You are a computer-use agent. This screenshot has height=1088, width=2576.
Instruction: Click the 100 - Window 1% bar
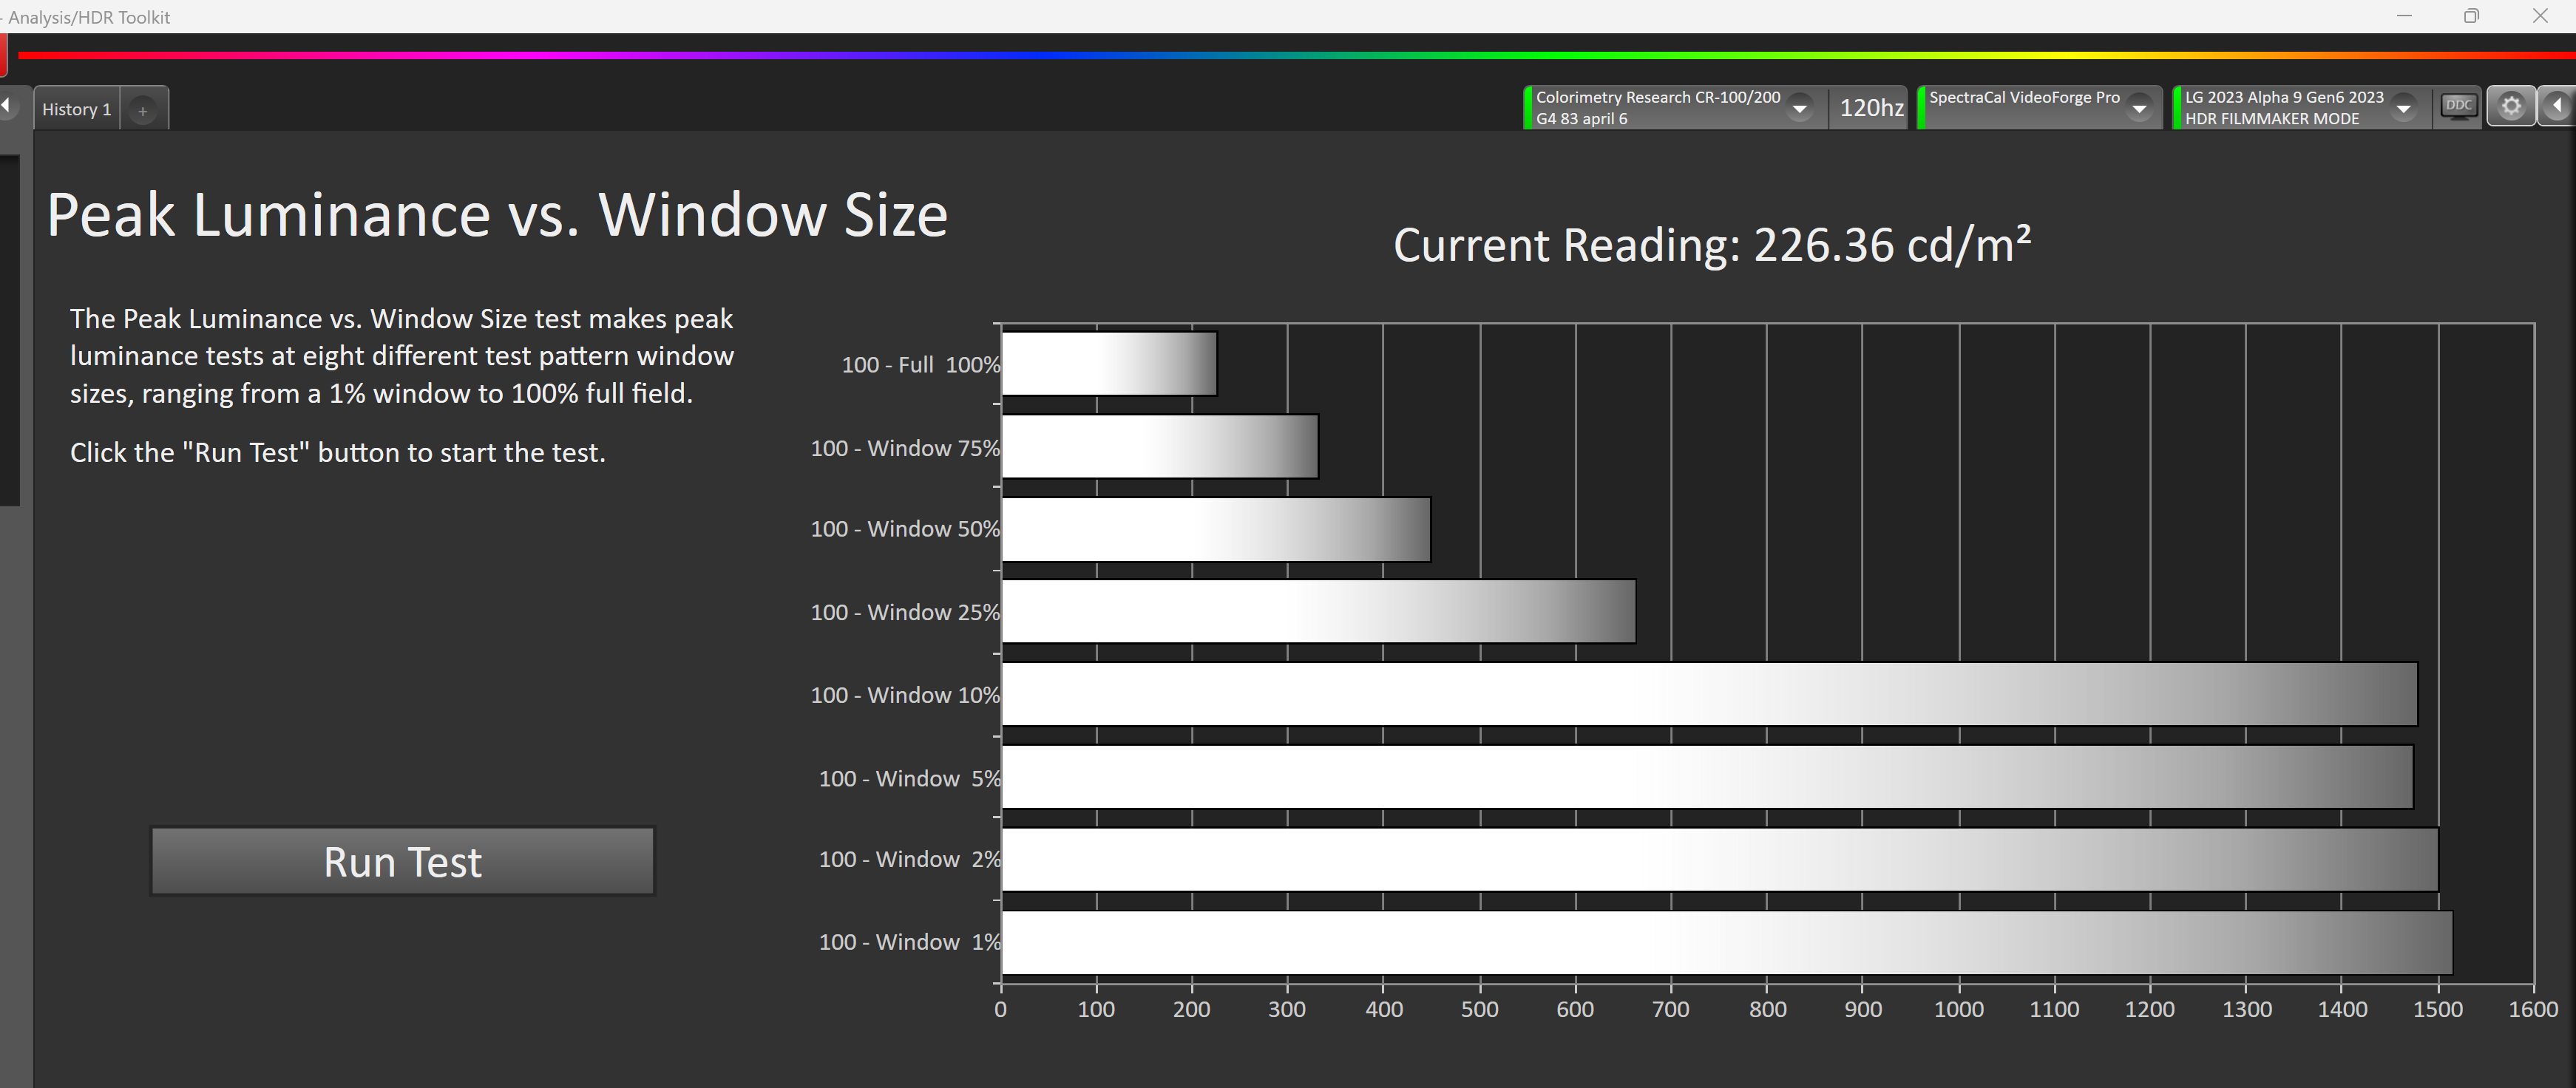tap(1726, 942)
